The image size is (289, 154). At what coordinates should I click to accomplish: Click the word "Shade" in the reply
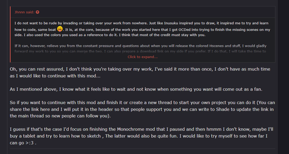[223, 109]
